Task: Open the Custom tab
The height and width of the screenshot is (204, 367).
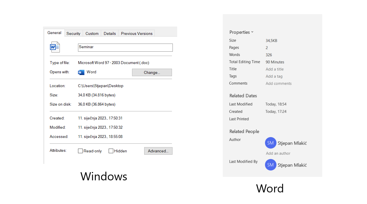Action: click(92, 33)
